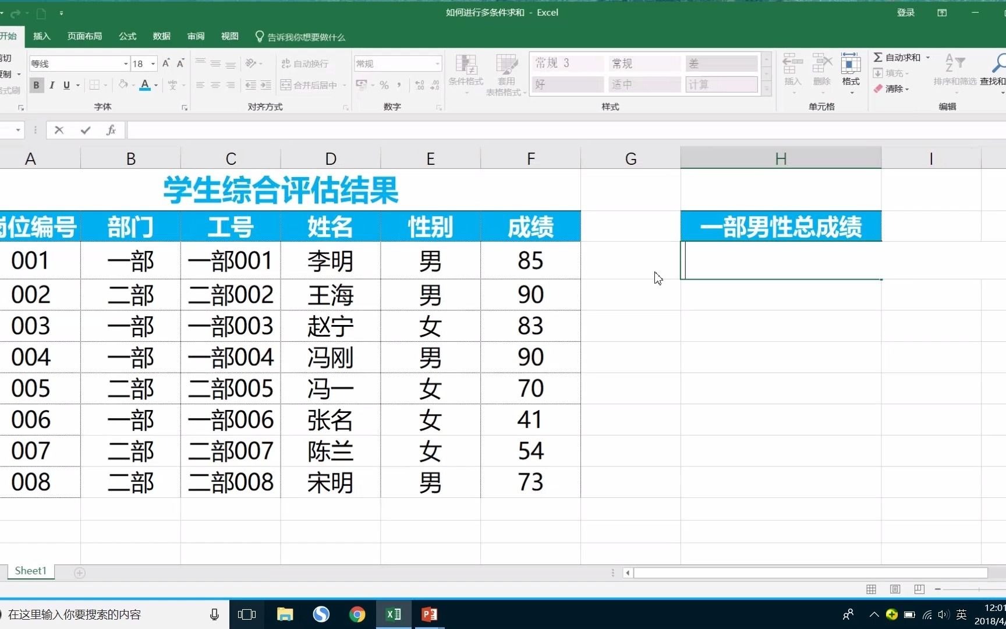Open font color dropdown arrow

pos(156,85)
